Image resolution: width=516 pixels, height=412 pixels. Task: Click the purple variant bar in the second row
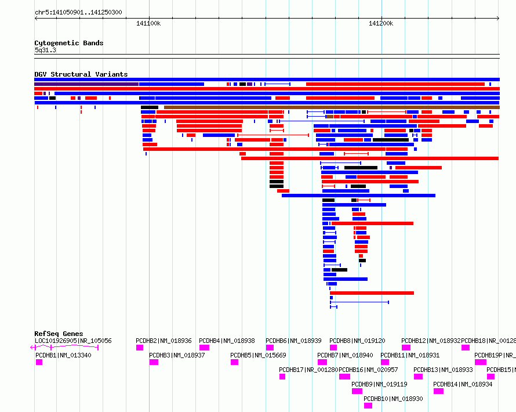(x=86, y=84)
